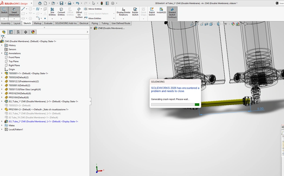Switch to the Layout tab

tap(17, 23)
